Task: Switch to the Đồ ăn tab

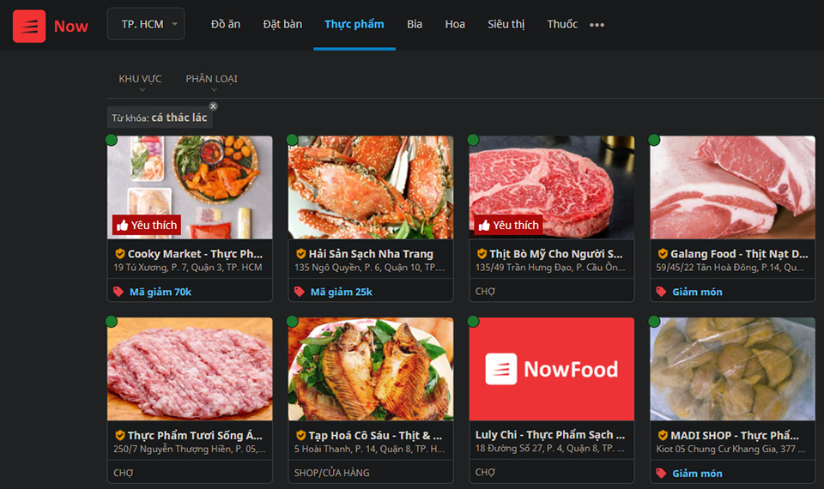Action: pos(226,24)
